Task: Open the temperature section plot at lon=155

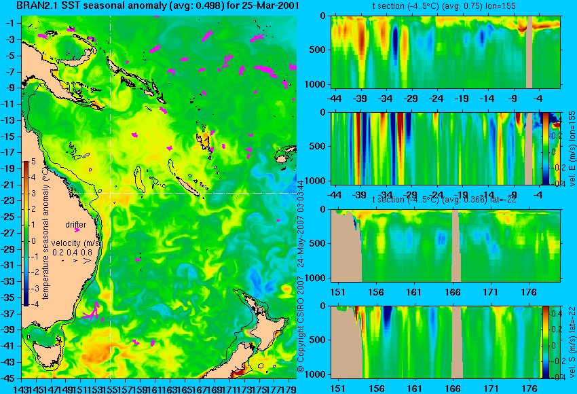Action: (445, 52)
